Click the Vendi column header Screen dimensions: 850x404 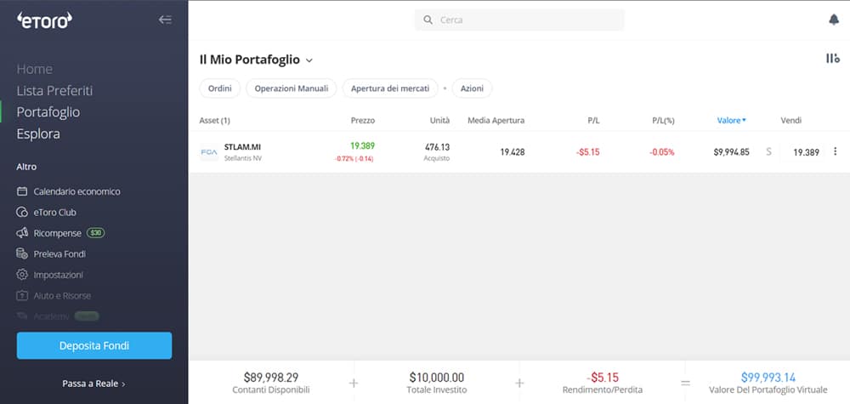(x=790, y=121)
